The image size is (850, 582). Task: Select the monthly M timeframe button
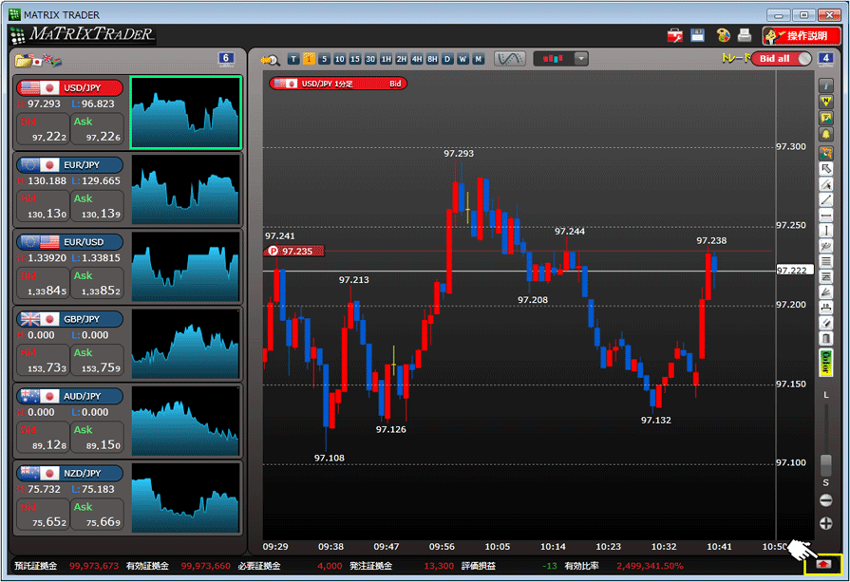[478, 59]
